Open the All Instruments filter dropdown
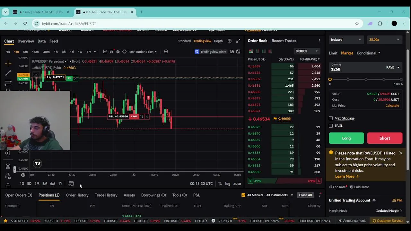The image size is (411, 231). (280, 195)
